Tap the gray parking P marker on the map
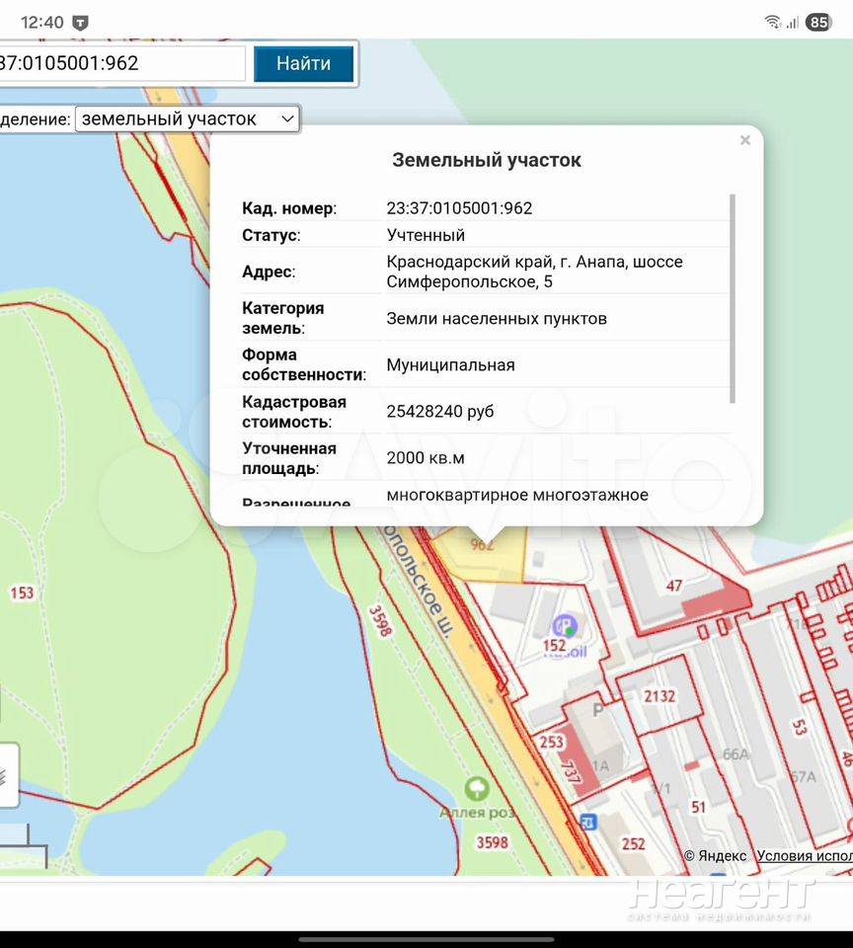The height and width of the screenshot is (948, 853). pos(597,709)
